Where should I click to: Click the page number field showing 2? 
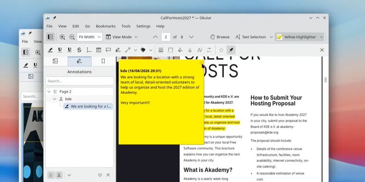166,37
